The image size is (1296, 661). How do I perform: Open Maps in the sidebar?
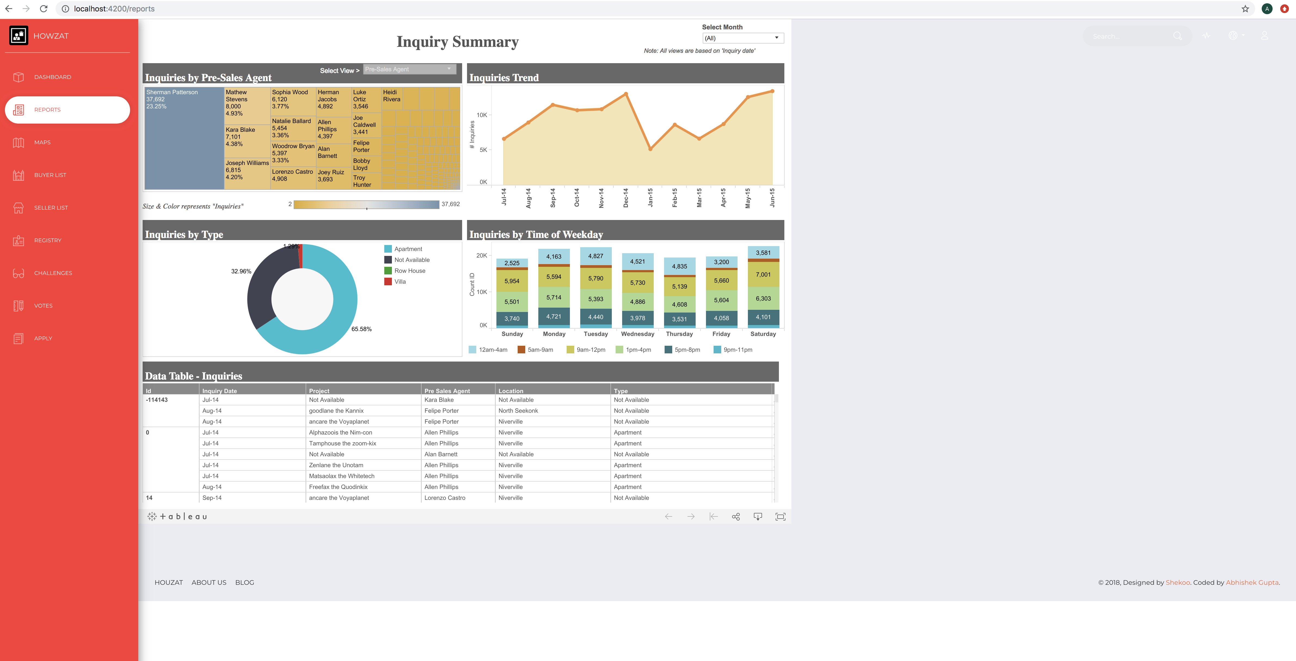click(42, 142)
